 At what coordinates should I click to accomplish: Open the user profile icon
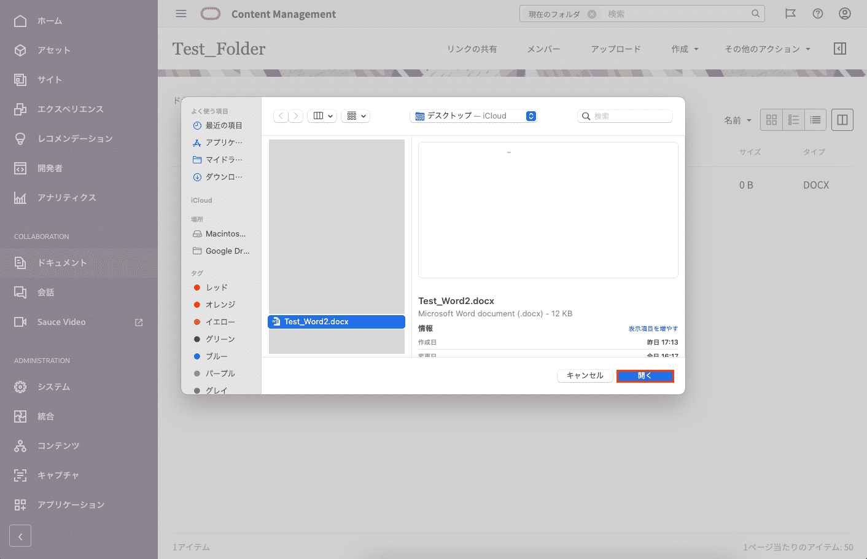(845, 14)
